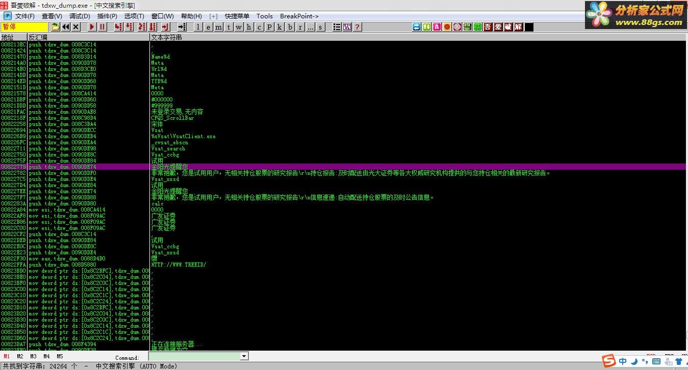Open Source window with 's' button
The image size is (688, 370).
(320, 27)
